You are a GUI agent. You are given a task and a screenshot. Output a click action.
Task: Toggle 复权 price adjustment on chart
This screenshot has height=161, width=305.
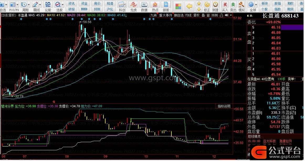coord(196,15)
